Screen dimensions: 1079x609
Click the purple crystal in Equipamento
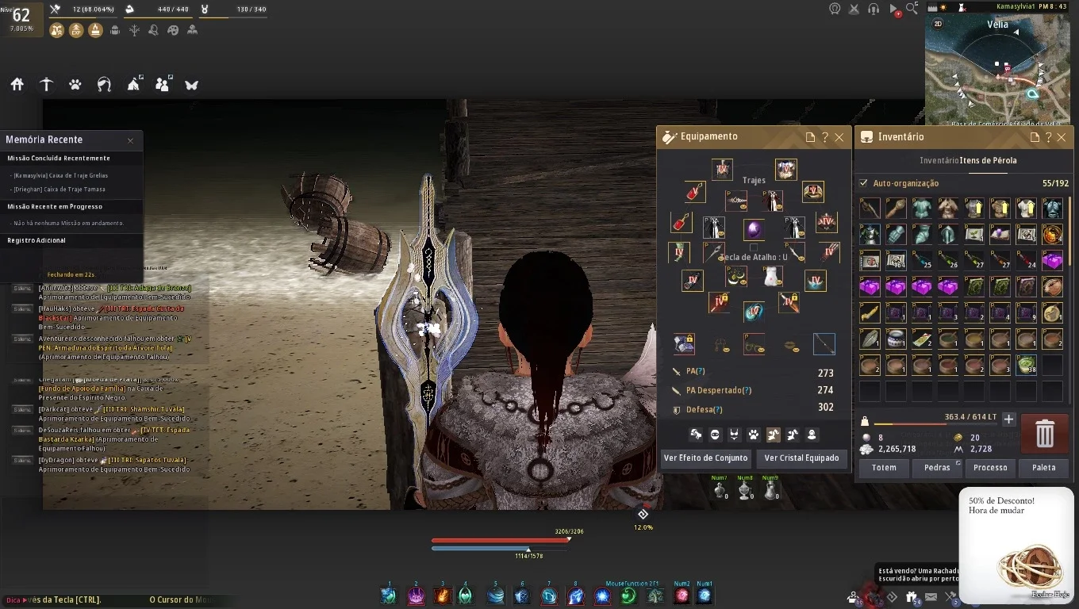[x=754, y=230]
